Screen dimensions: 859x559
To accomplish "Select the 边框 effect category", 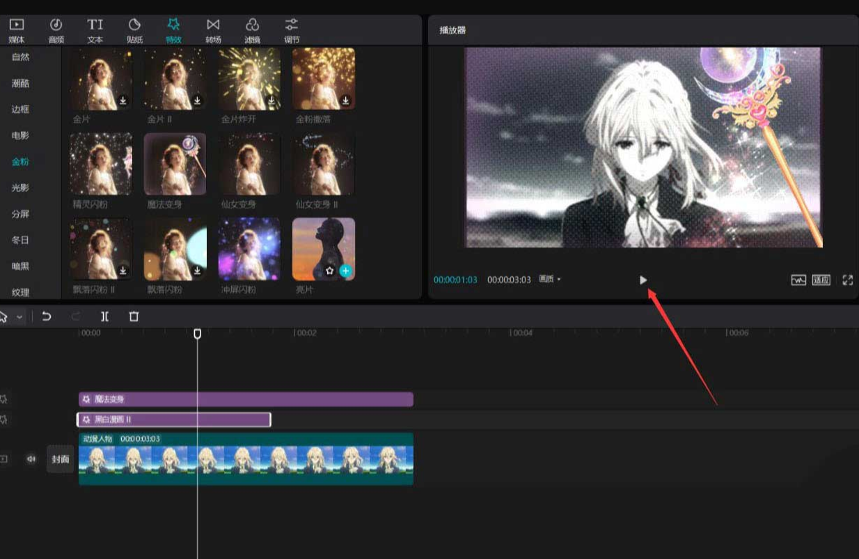I will click(x=21, y=109).
